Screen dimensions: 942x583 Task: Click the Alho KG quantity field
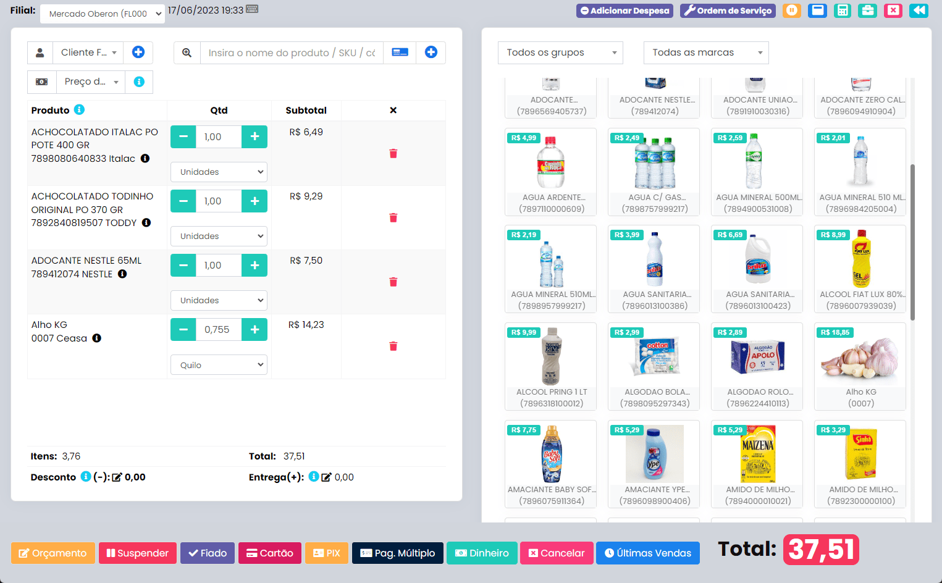(x=219, y=329)
